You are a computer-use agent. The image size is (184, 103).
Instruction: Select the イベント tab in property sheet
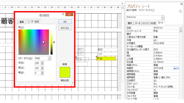click(x=145, y=23)
